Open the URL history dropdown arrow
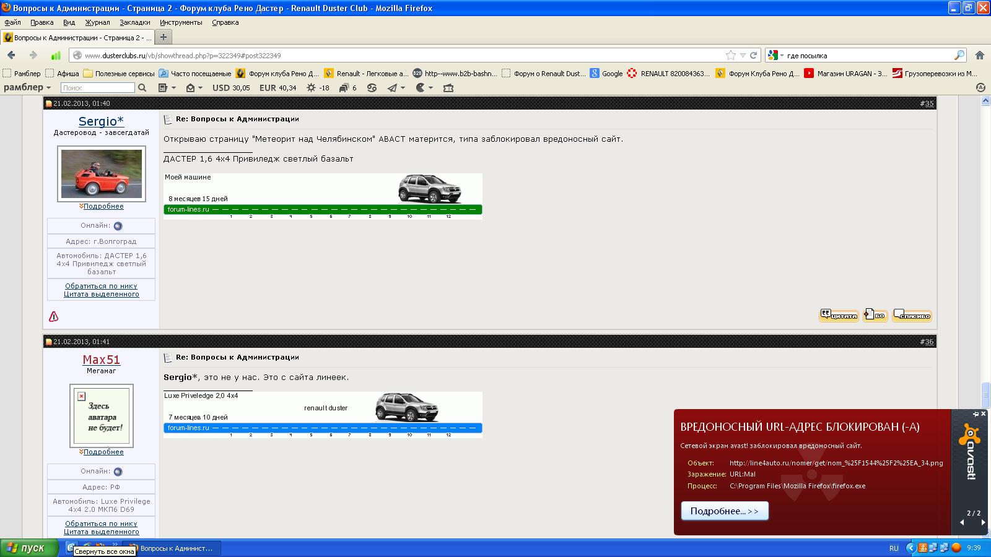 [743, 55]
